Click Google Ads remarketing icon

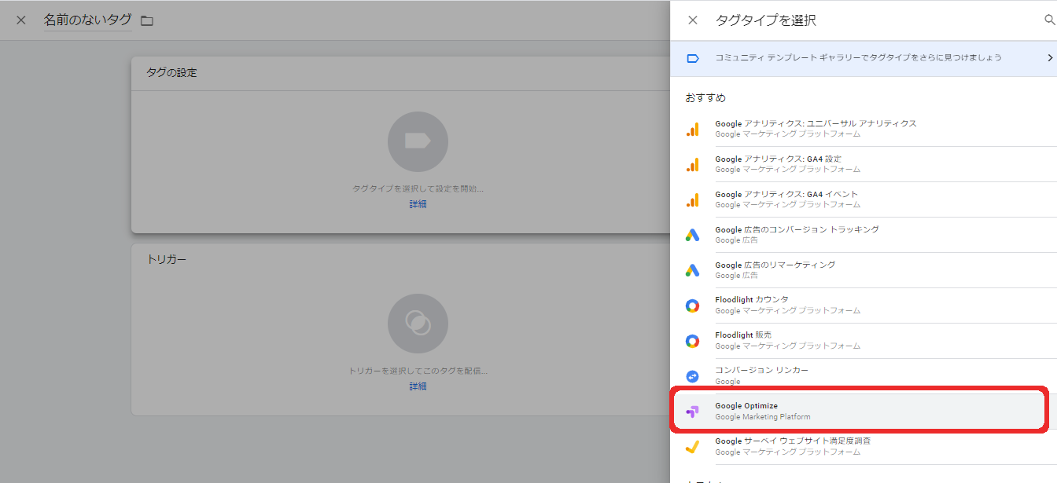tap(692, 270)
